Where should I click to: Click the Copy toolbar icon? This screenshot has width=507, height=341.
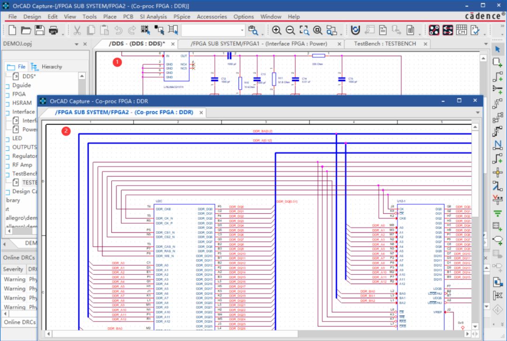91,30
